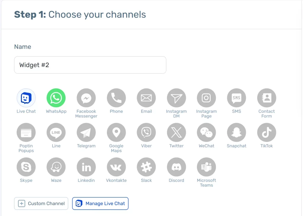
Task: Select the Viber channel icon
Action: click(x=146, y=132)
